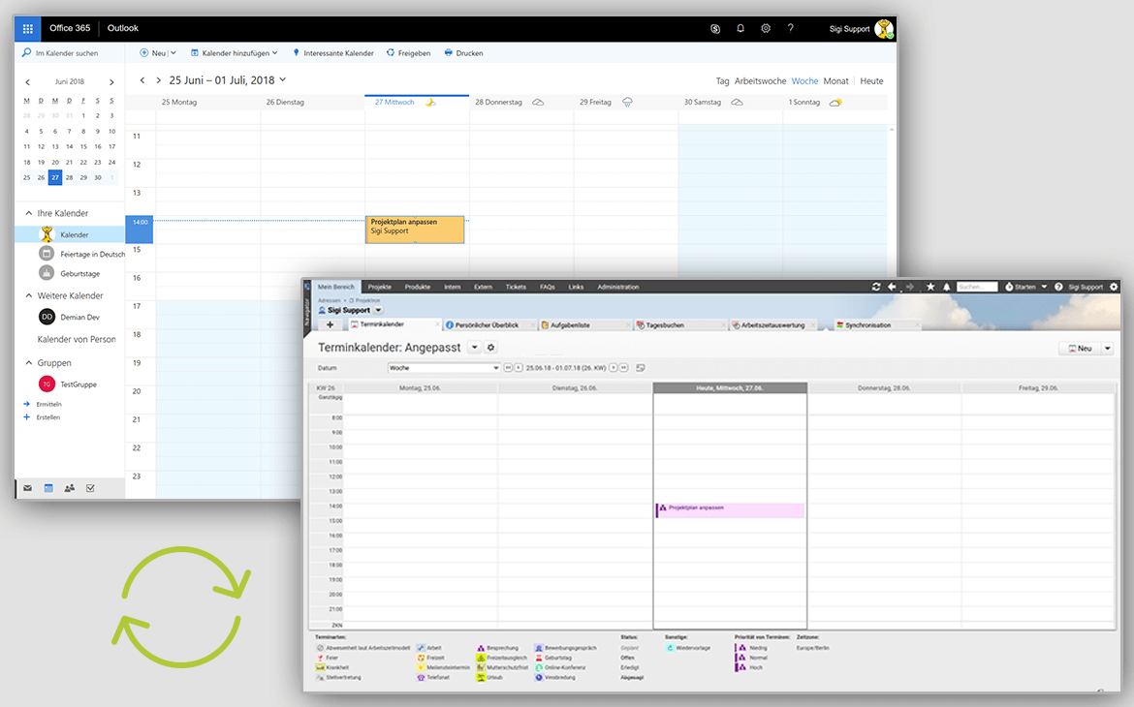1134x707 pixels.
Task: Switch to Persönlicher Überblick tab
Action: click(489, 325)
